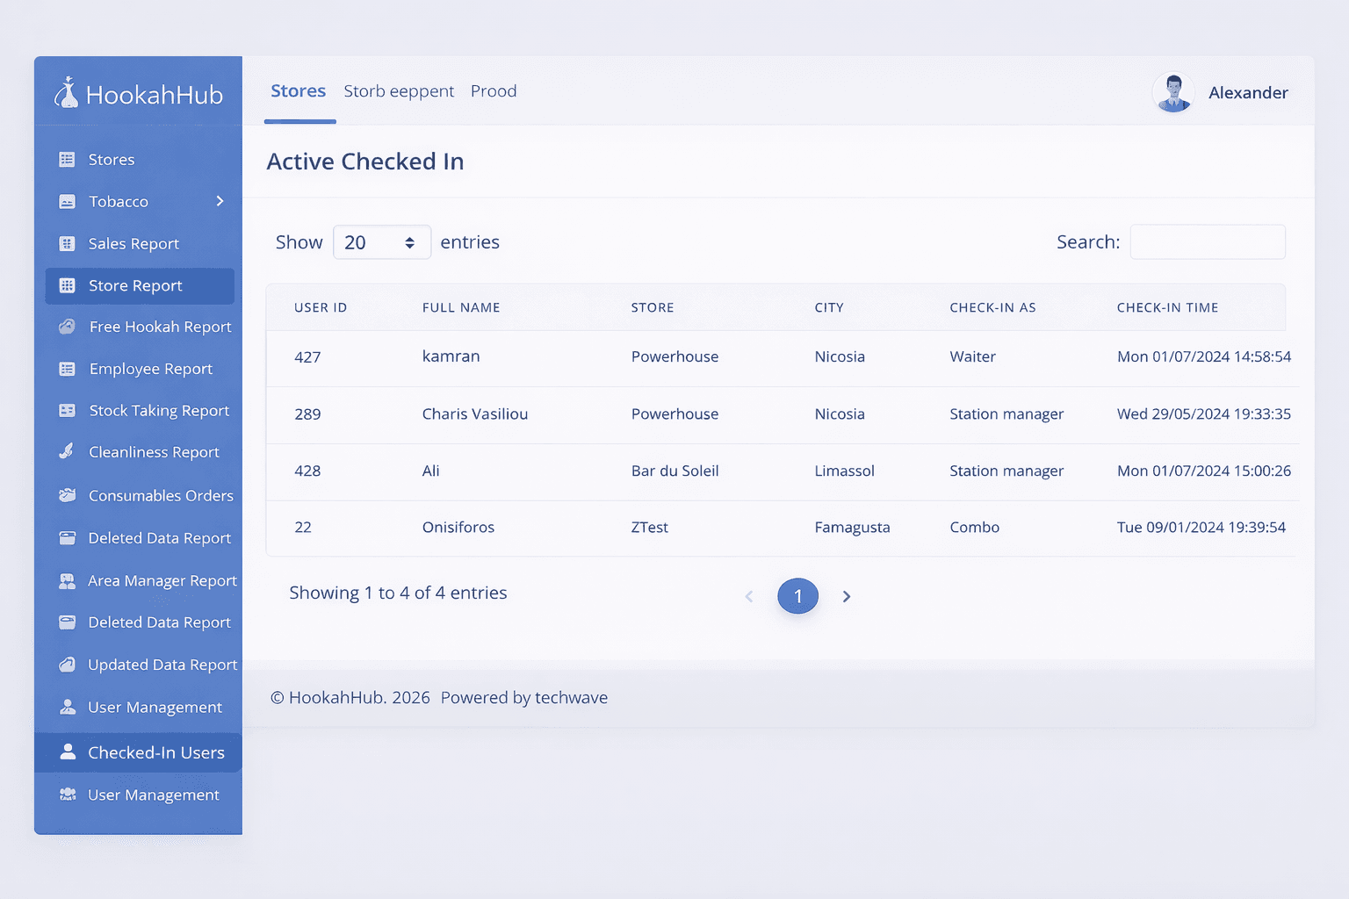Open the techwave link in footer

click(570, 697)
